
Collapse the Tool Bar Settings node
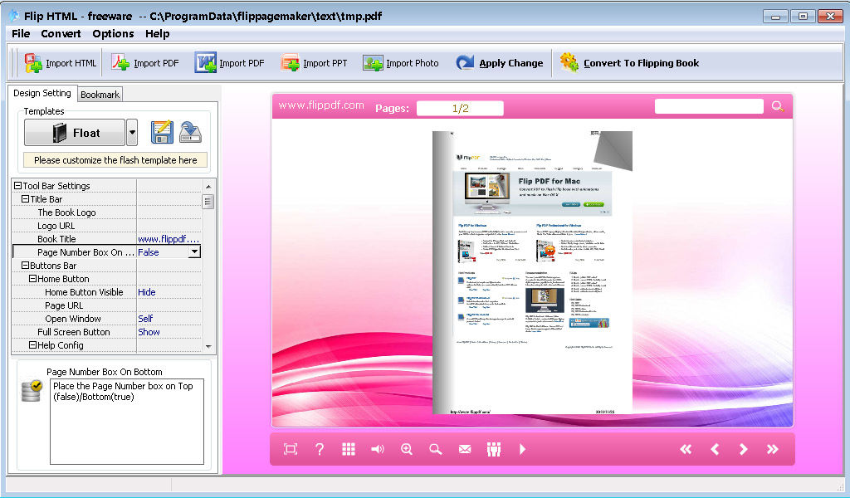point(17,185)
